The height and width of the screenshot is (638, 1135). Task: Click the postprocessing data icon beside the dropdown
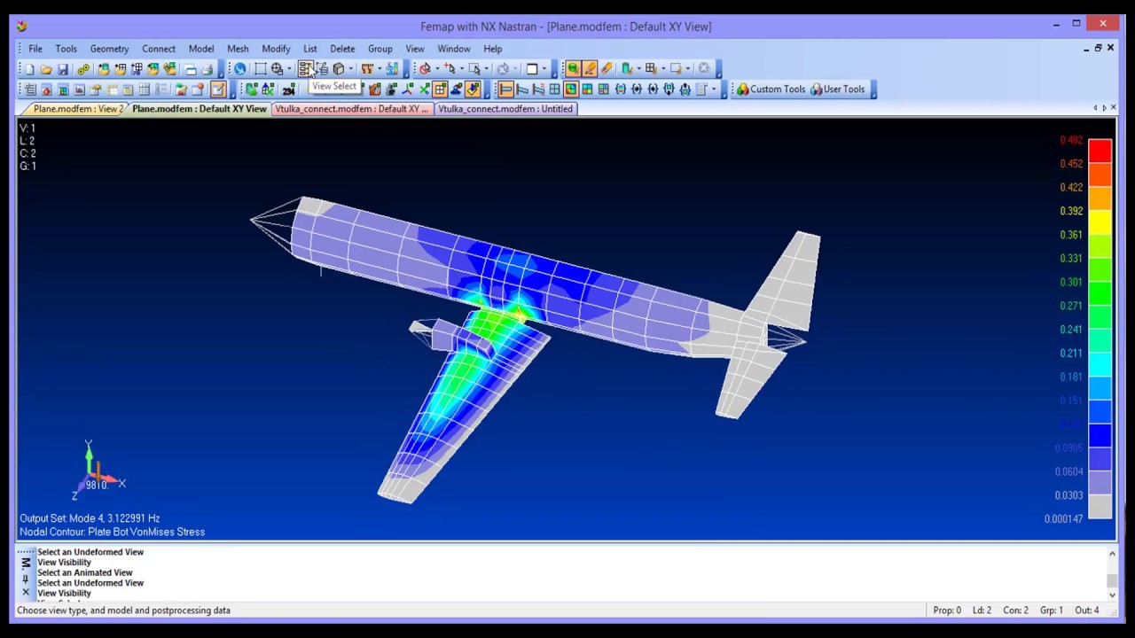(392, 68)
